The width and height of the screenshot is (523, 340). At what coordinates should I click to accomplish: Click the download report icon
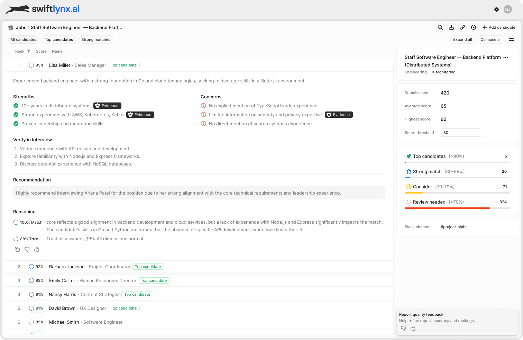pyautogui.click(x=451, y=27)
